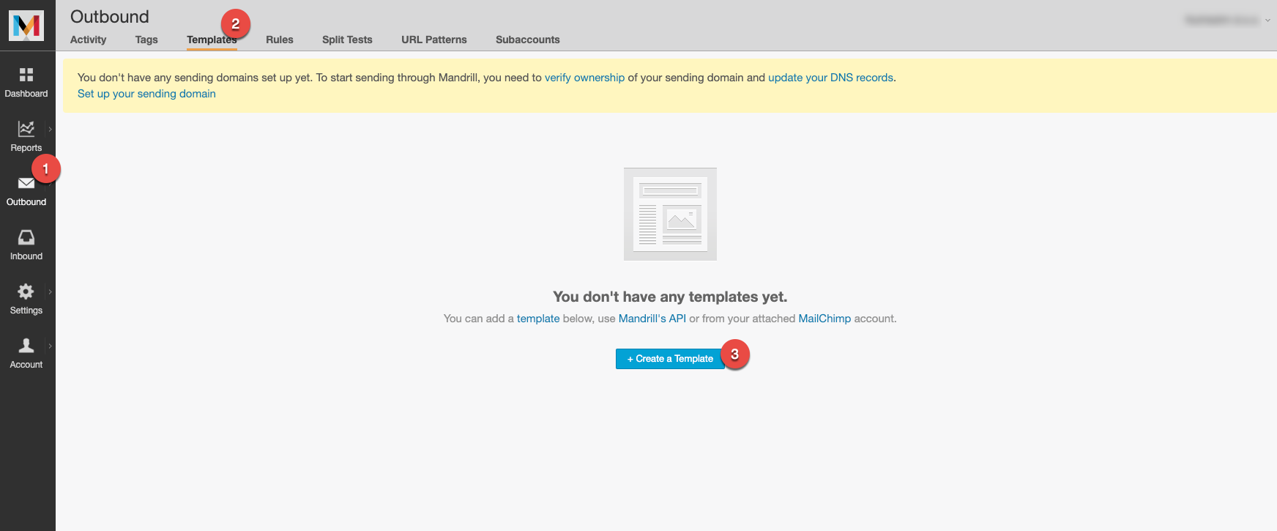
Task: Click the Create a Template button
Action: 670,359
